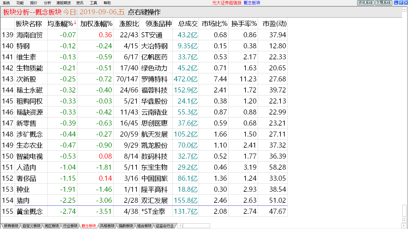Select the 涉矿概念 sector name
408x229 pixels.
tap(30, 134)
